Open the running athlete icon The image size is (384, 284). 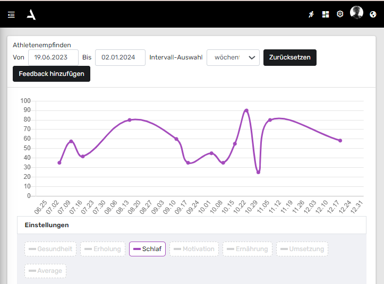(x=311, y=14)
